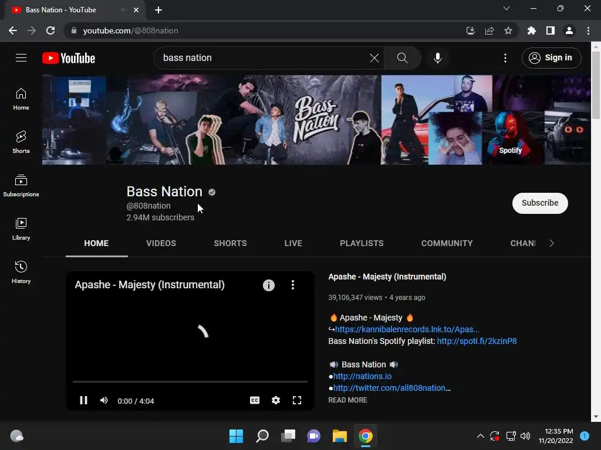Click the magnifier search button

pos(402,58)
